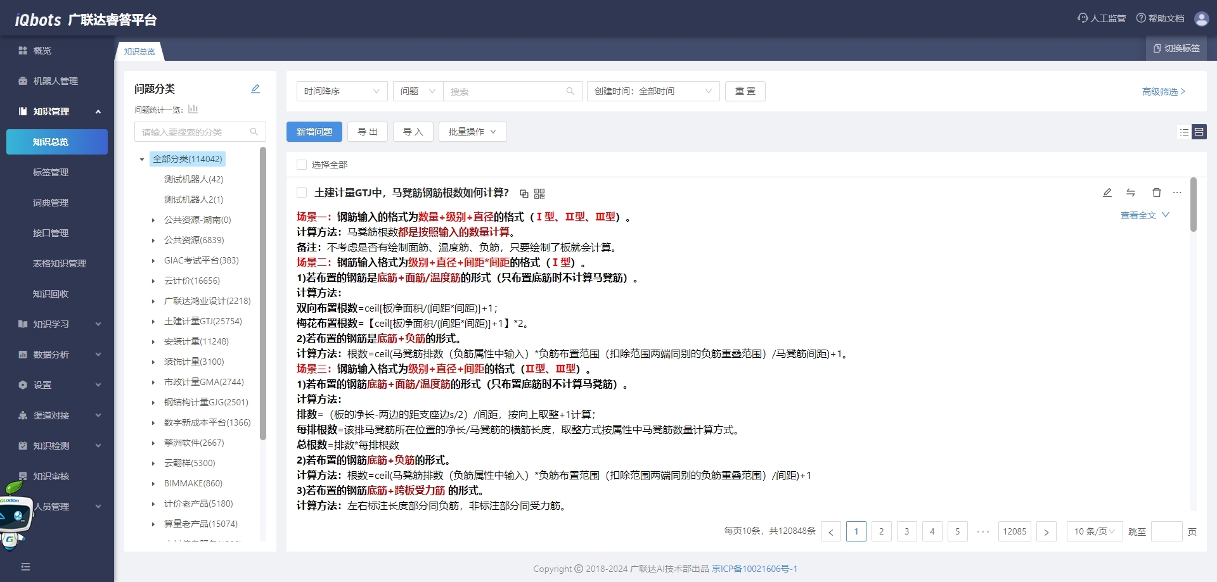1217x582 pixels.
Task: Switch to compact list view icon
Action: coord(1183,132)
